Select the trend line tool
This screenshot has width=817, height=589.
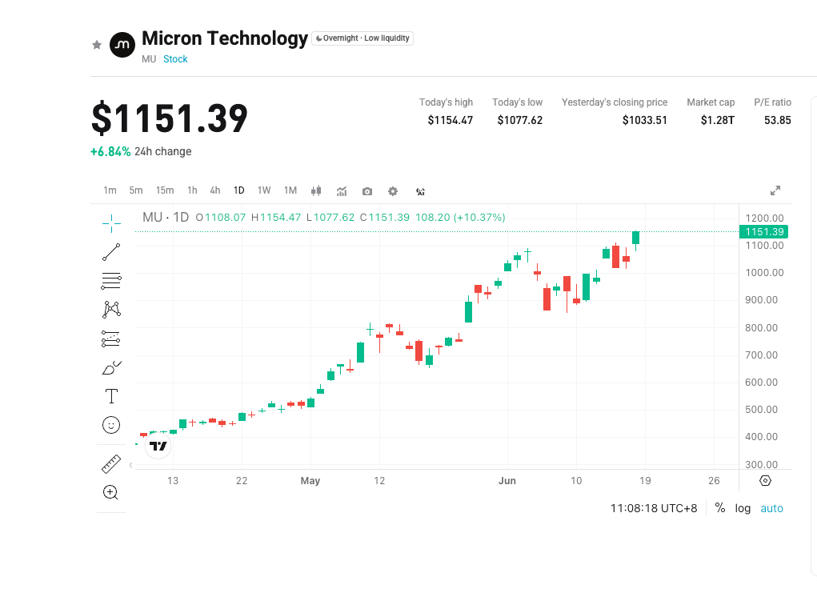(111, 252)
